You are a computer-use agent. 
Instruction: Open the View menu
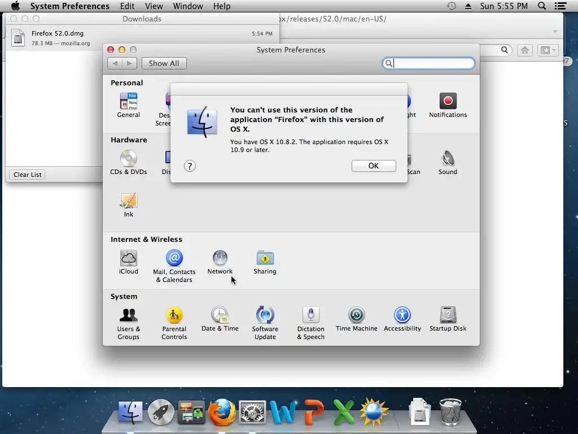point(154,6)
